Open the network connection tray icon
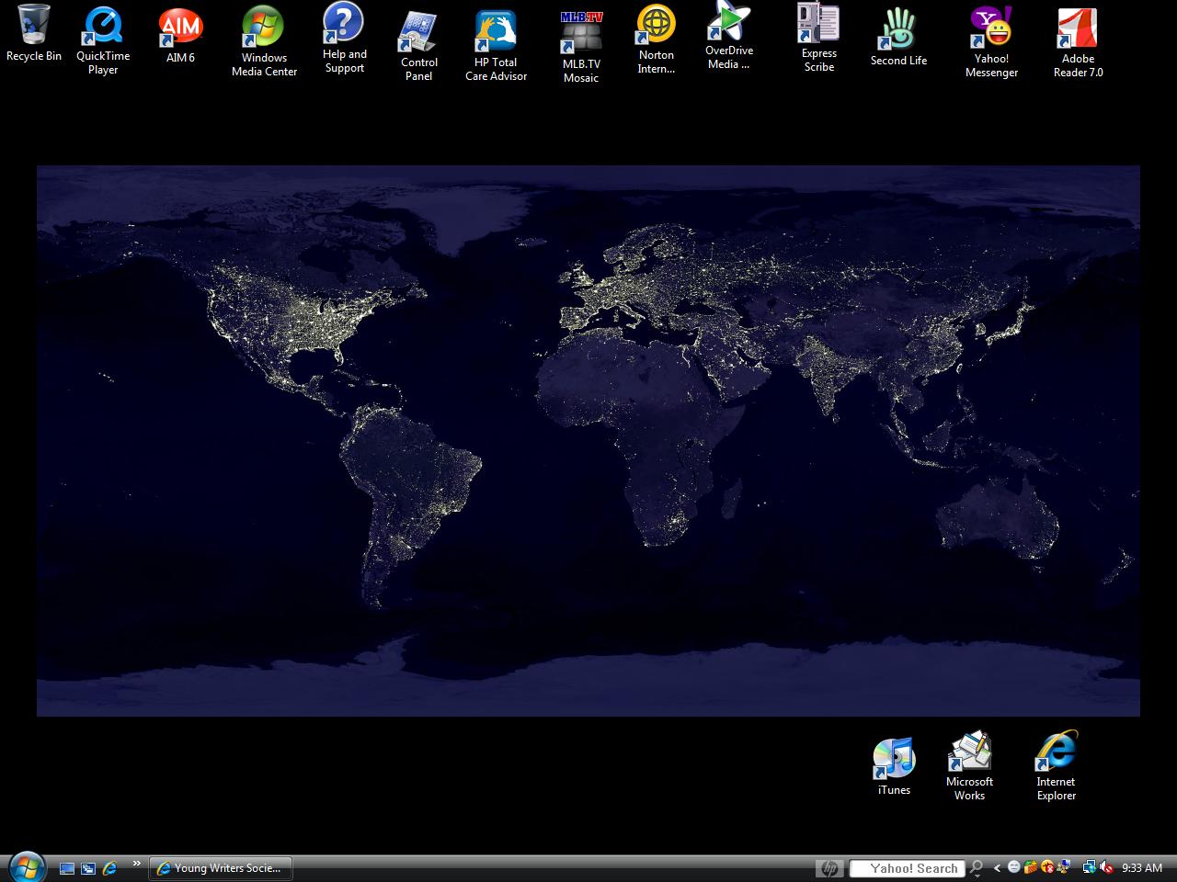This screenshot has width=1177, height=882. point(1090,867)
